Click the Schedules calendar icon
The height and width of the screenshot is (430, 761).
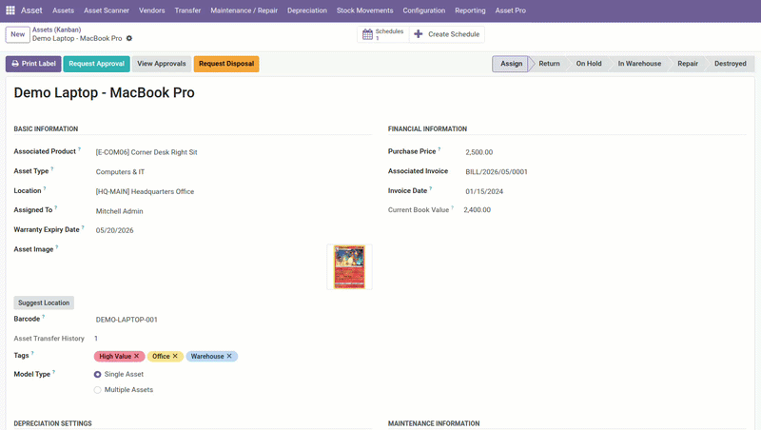tap(368, 34)
